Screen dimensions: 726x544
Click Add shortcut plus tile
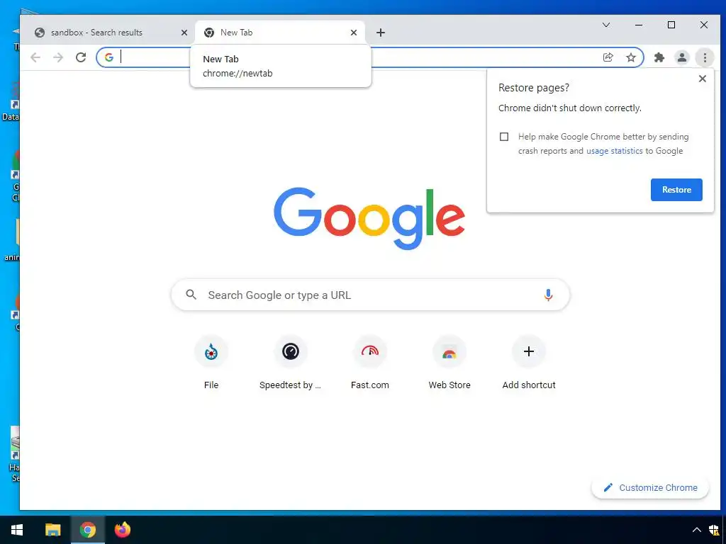[529, 363]
